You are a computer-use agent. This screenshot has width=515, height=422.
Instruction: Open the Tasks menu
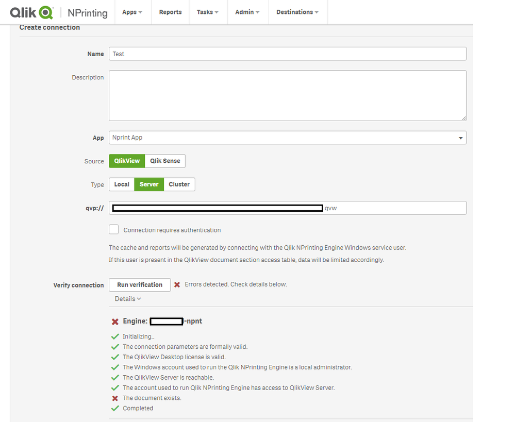click(x=208, y=12)
